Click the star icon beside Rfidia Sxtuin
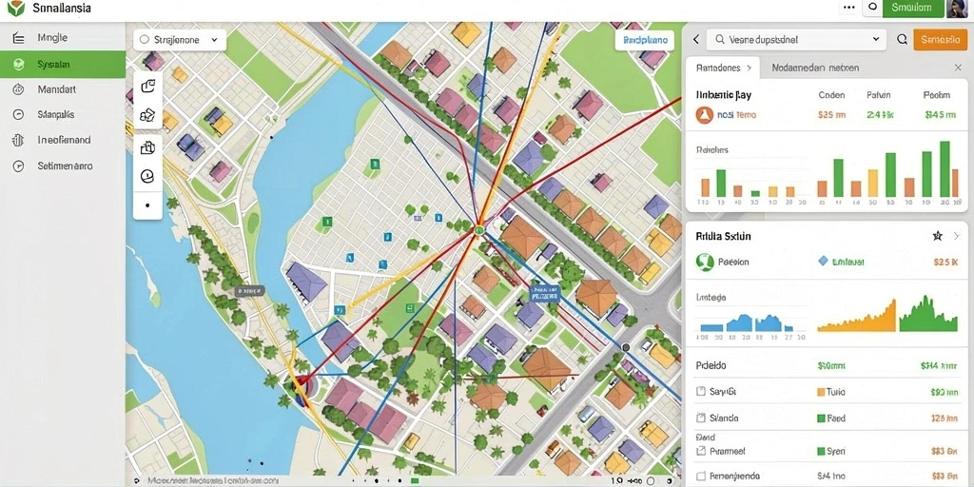 [938, 236]
